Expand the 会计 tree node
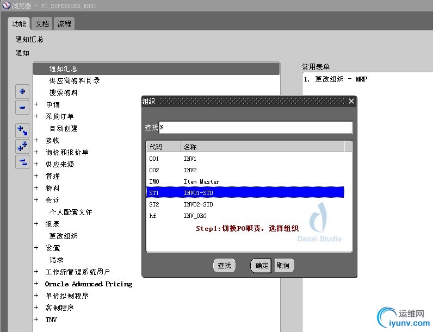The width and height of the screenshot is (433, 332). click(36, 199)
